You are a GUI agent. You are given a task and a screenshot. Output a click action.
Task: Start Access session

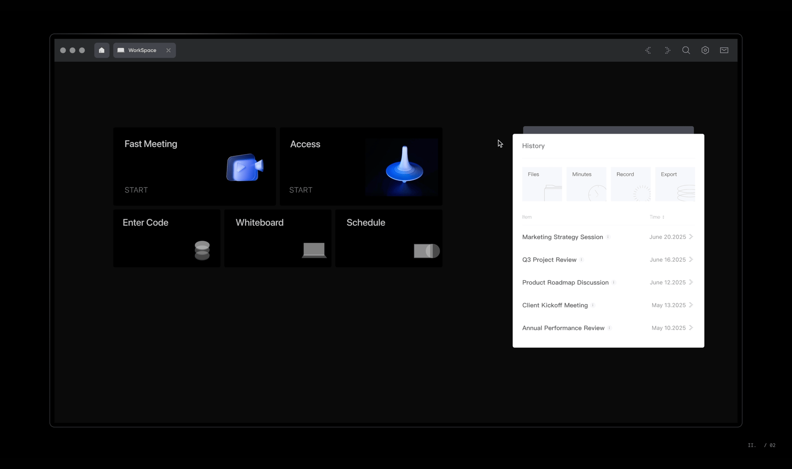[301, 190]
